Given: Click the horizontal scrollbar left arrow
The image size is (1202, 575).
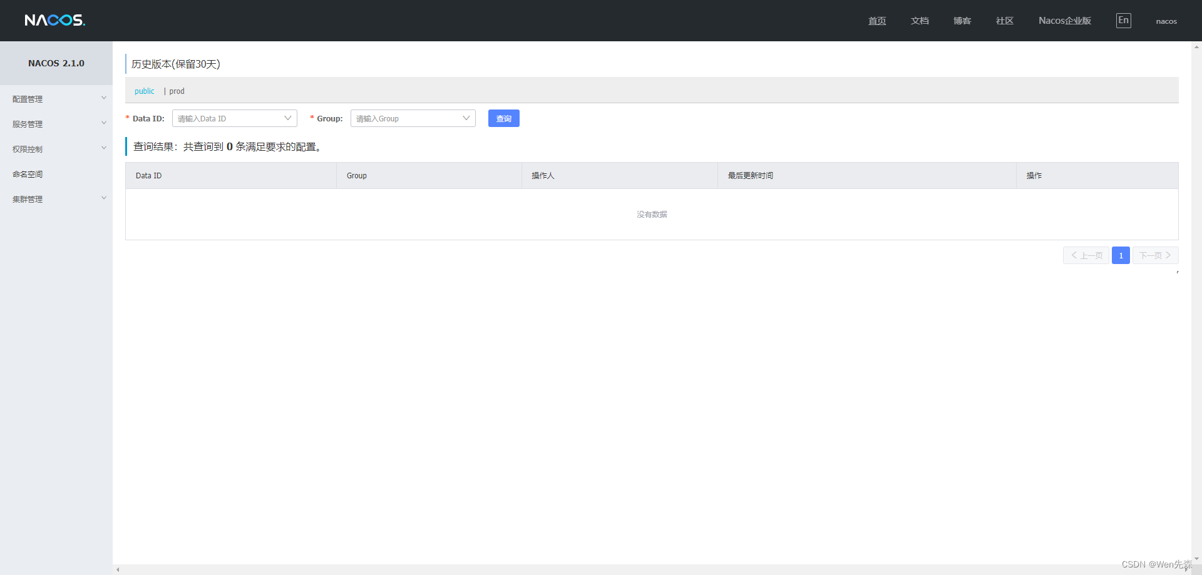Looking at the screenshot, I should click(118, 570).
